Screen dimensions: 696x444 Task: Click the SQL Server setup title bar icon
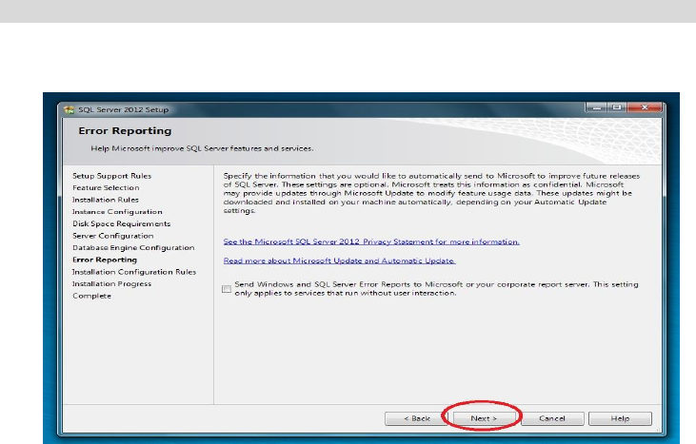(69, 109)
